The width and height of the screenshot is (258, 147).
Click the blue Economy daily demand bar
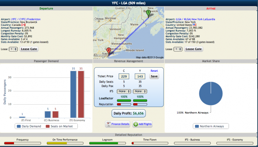[73, 94]
